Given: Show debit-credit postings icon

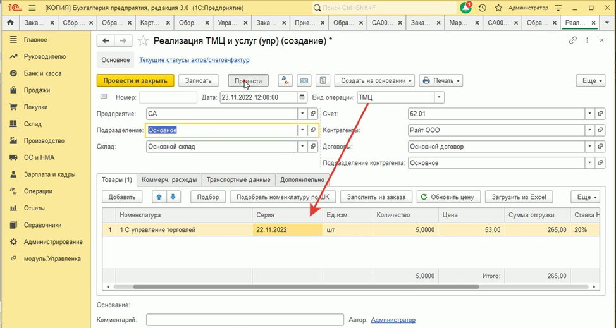Looking at the screenshot, I should 285,80.
